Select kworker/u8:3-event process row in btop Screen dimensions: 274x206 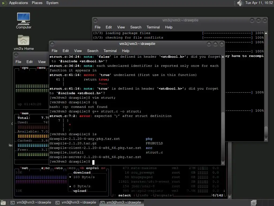tap(169, 182)
